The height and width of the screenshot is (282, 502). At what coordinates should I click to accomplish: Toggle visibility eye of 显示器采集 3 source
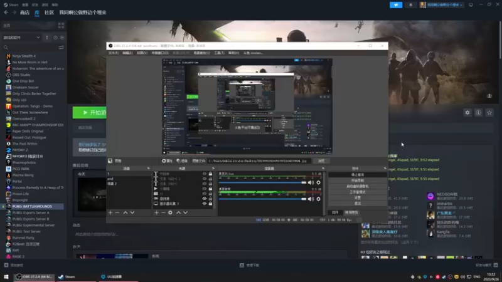[205, 204]
